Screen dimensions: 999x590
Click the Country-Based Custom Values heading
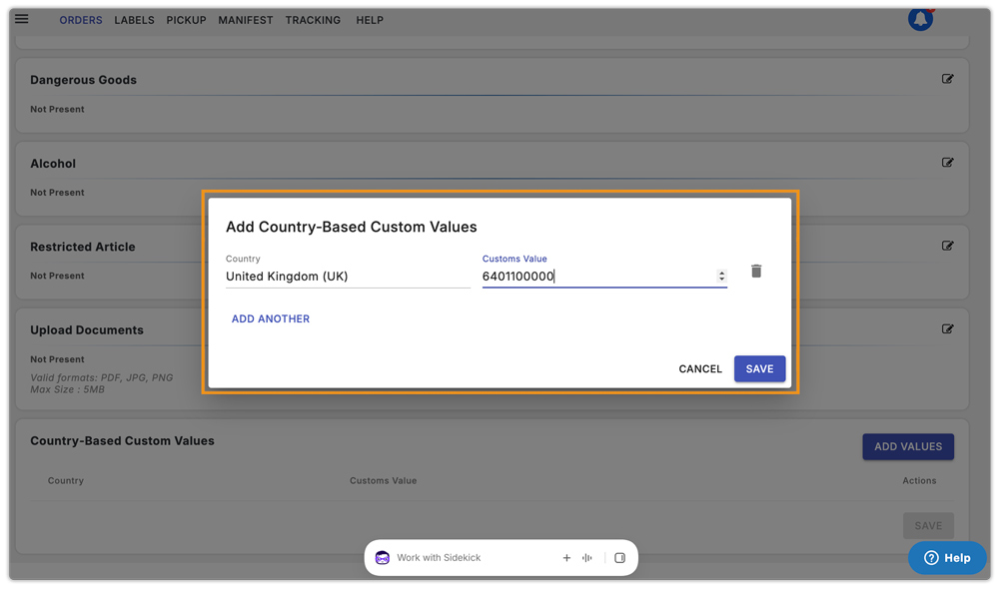[x=122, y=441]
